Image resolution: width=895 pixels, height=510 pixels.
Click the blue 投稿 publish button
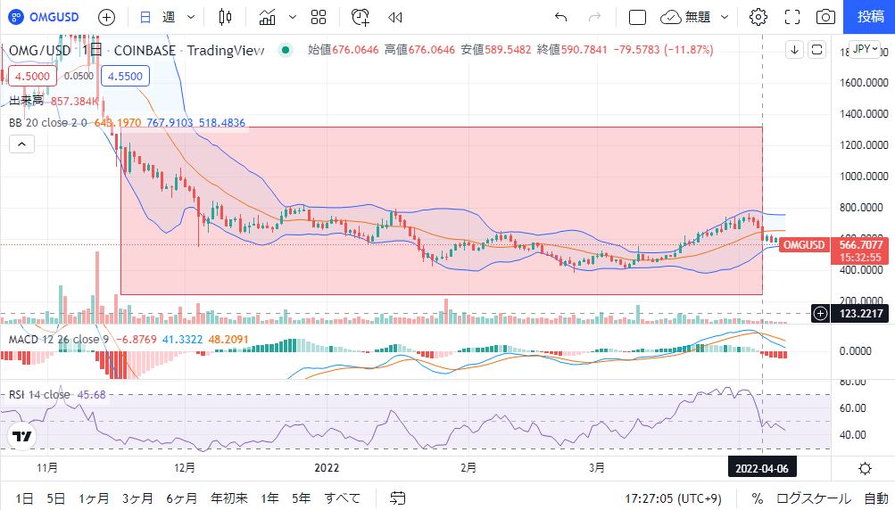point(870,17)
